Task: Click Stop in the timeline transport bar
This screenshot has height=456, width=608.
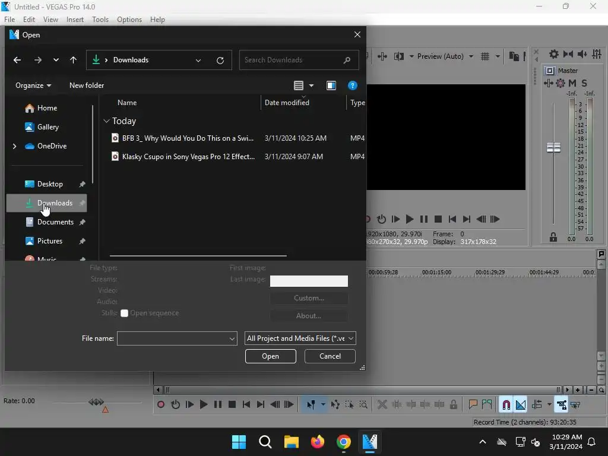Action: pos(232,404)
